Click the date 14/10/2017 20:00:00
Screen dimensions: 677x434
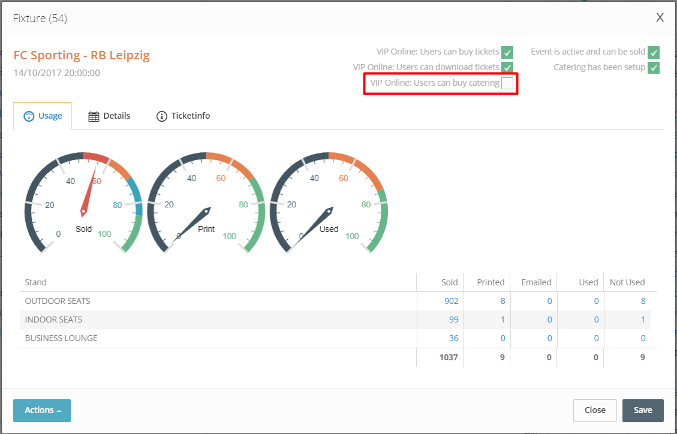[x=56, y=73]
